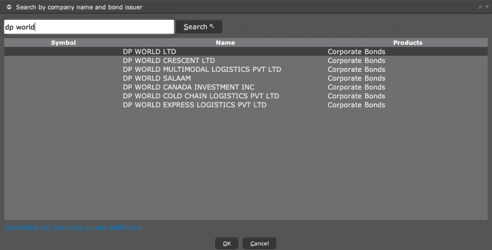Click Corporate Bonds for DP WORLD MULTIMODAL row
Viewport: 492px width, 250px height.
[x=356, y=69]
